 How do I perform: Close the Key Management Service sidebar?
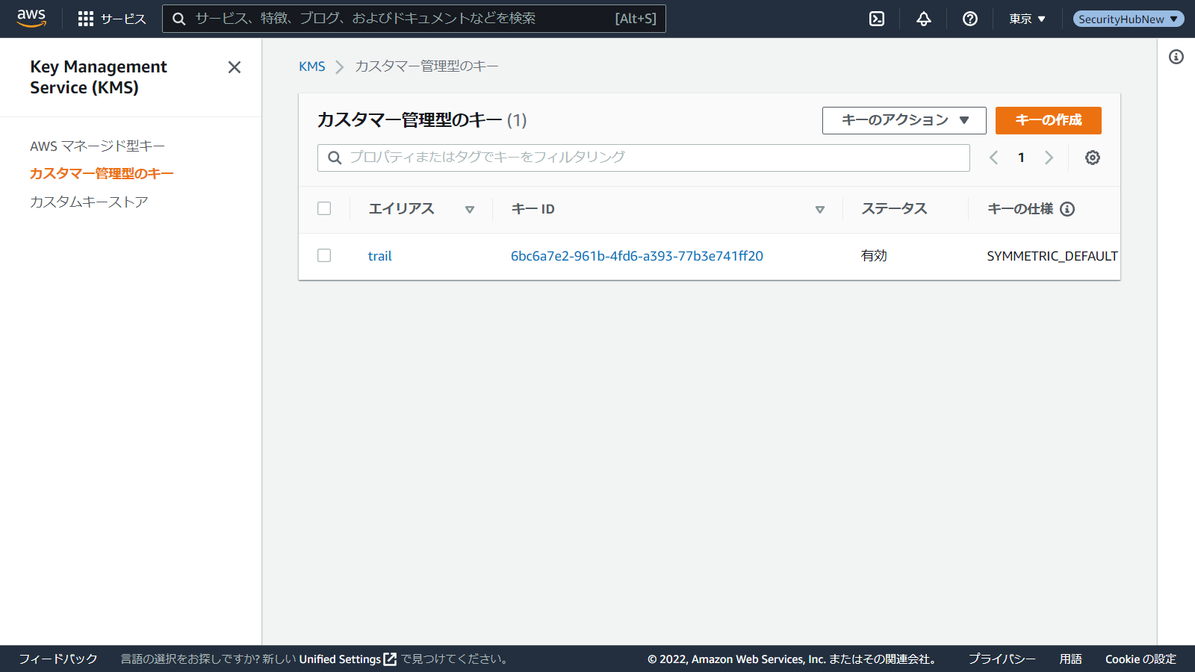click(235, 67)
